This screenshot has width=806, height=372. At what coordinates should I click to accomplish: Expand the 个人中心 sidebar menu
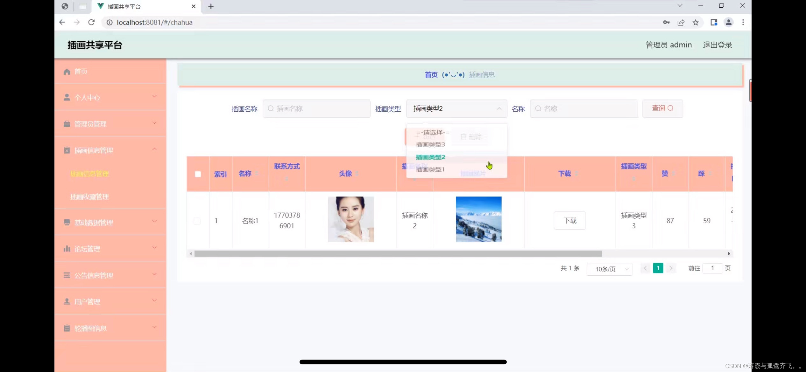tap(110, 97)
